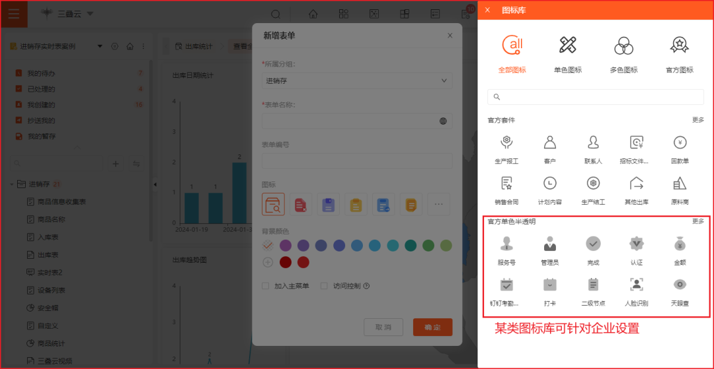Enable the 加入主菜单 checkbox

pos(266,286)
